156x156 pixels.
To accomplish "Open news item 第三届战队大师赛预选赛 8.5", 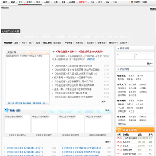I will [75, 74].
